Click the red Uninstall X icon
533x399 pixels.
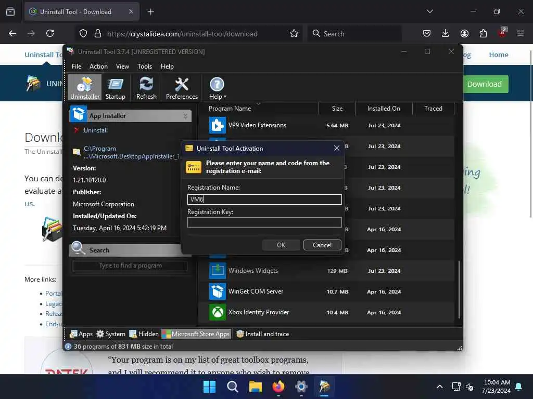pyautogui.click(x=76, y=130)
